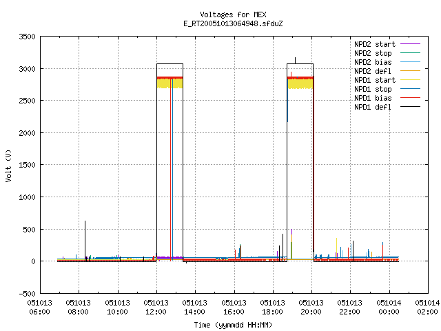Viewport: 441px width, 331px height.
Task: Click the orange NPD2 defl legend line
Action: [x=410, y=70]
